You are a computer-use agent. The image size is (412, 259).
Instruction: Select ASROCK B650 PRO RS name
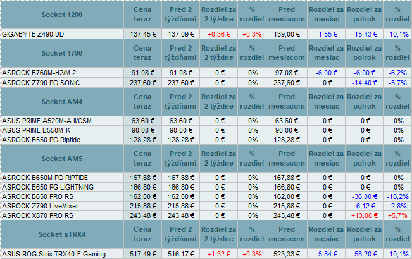coord(37,196)
